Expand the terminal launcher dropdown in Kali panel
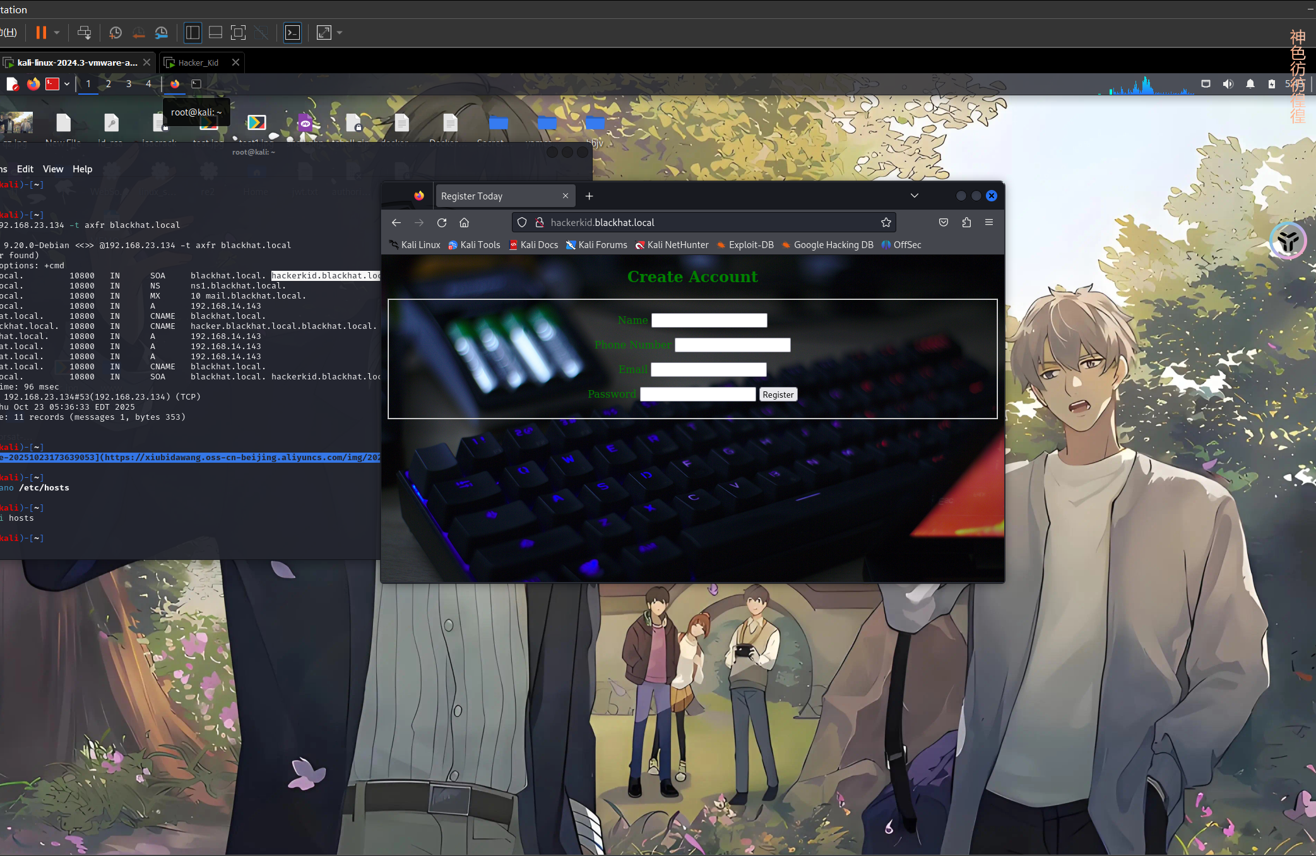 (x=67, y=84)
